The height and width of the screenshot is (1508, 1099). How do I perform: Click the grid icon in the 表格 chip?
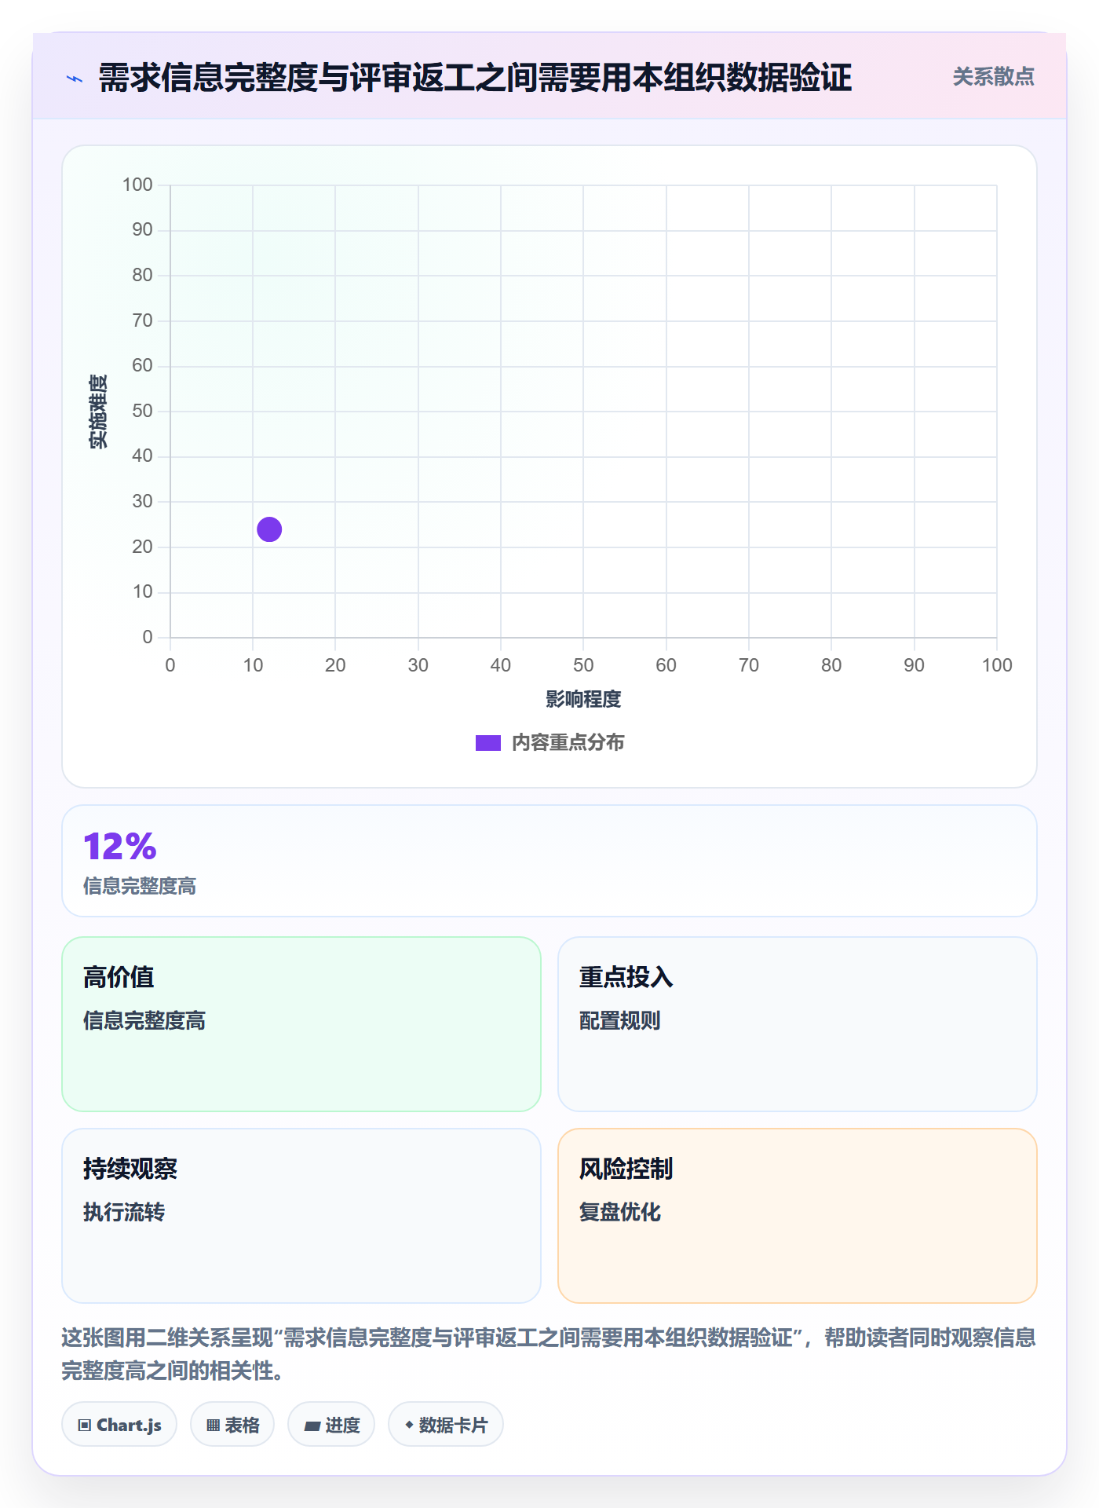coord(214,1426)
